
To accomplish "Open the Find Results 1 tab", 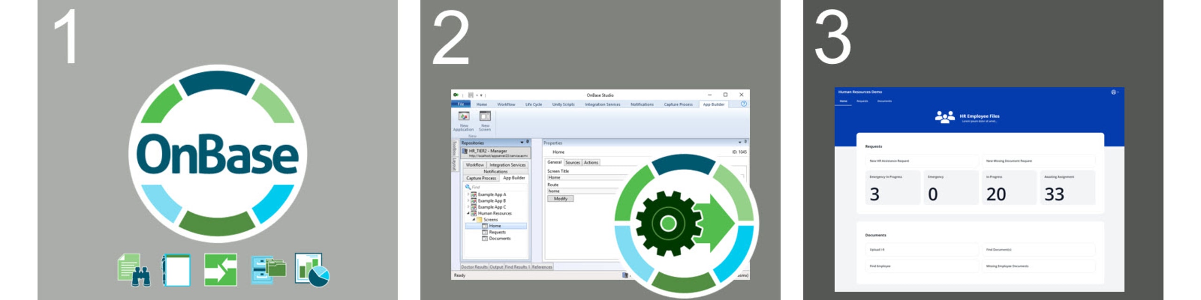I will tap(517, 267).
